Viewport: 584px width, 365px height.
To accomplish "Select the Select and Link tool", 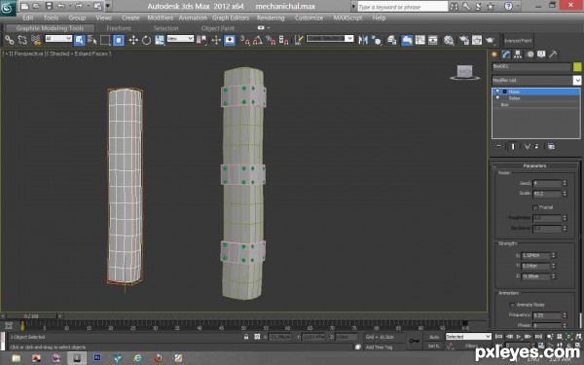I will (x=10, y=40).
